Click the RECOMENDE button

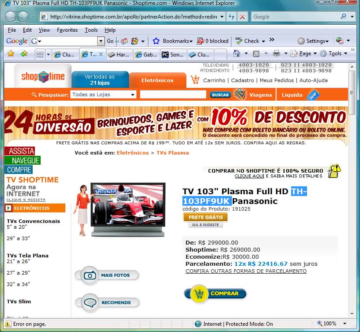107,302
